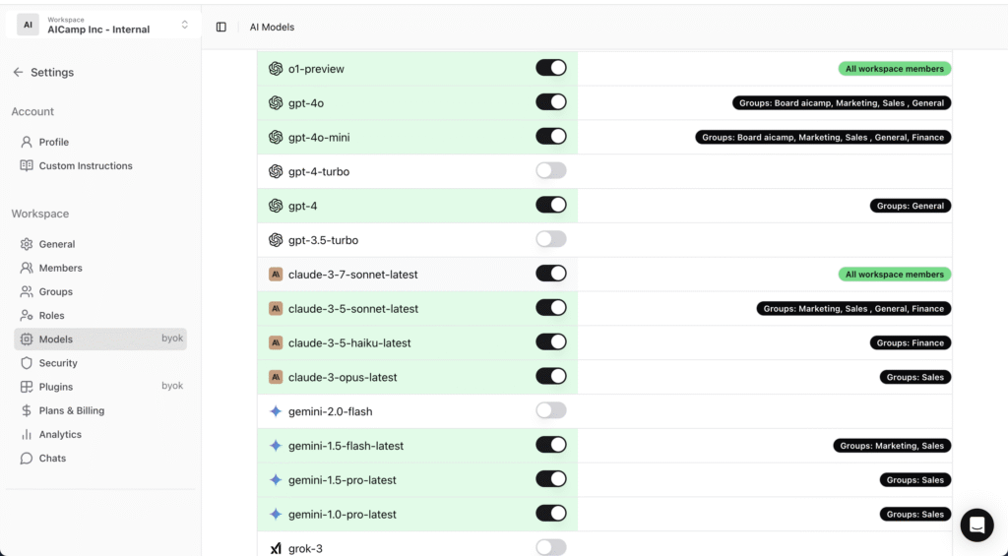Screen dimensions: 1008x556
Task: Enable the gpt-3.5-turbo toggle
Action: 551,239
